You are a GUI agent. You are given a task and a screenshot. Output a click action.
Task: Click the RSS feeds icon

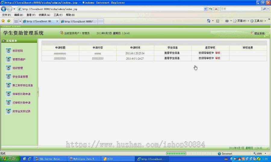(x=218, y=21)
